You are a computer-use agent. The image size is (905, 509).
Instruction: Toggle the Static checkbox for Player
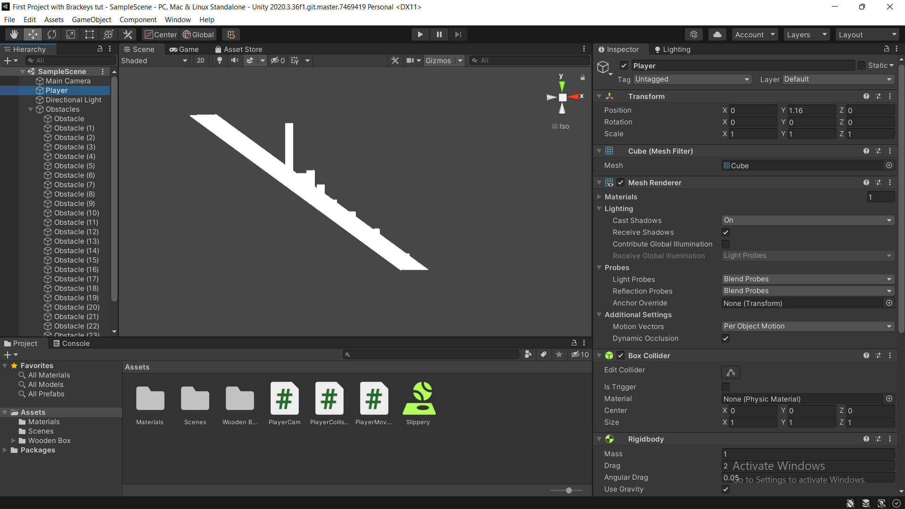(861, 66)
